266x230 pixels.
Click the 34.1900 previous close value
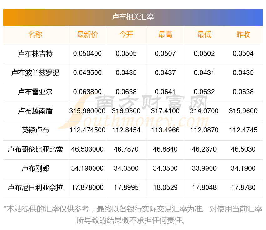(x=243, y=168)
